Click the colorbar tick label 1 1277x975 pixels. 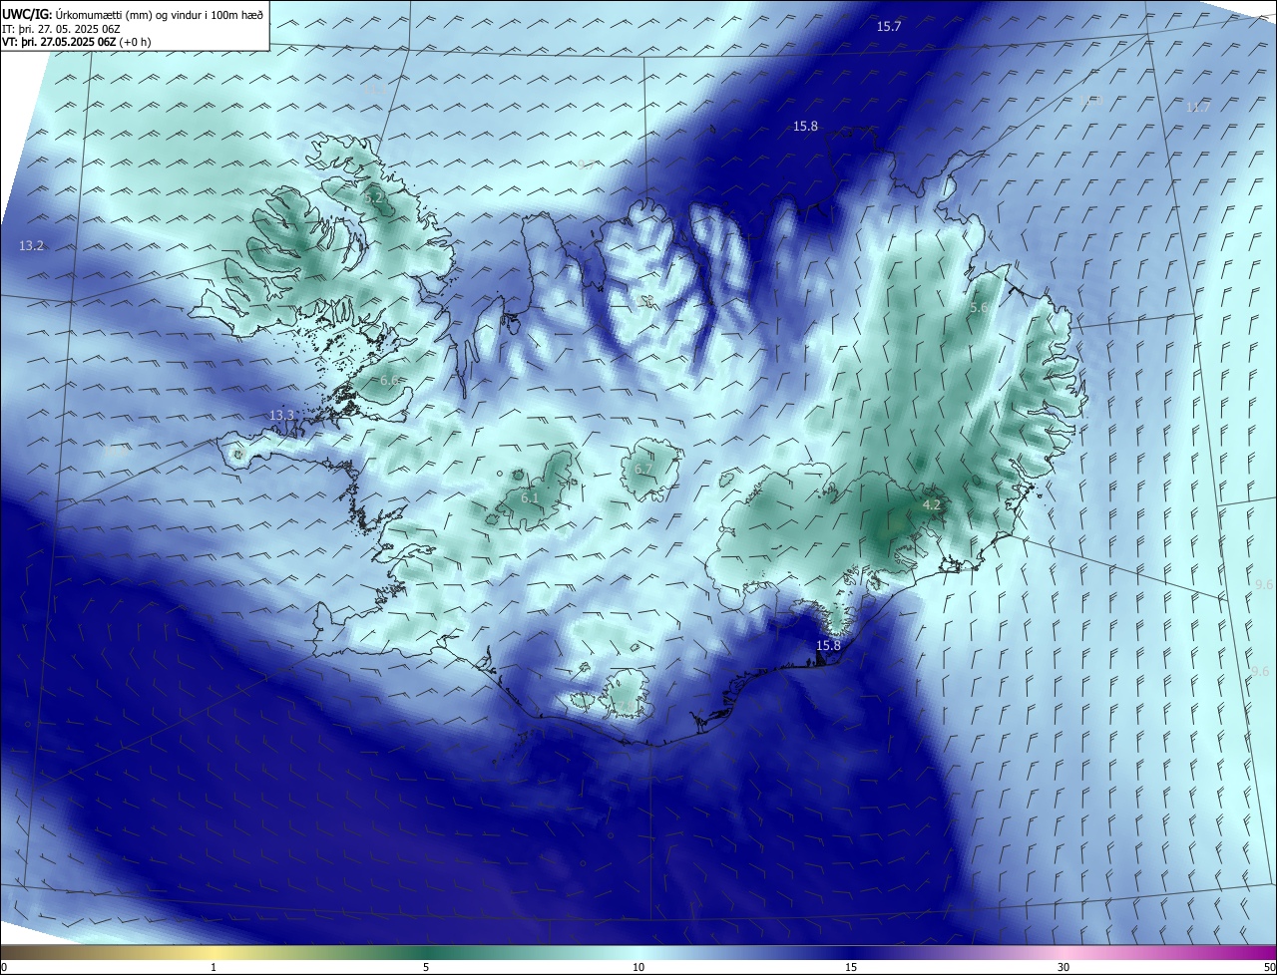(x=213, y=967)
